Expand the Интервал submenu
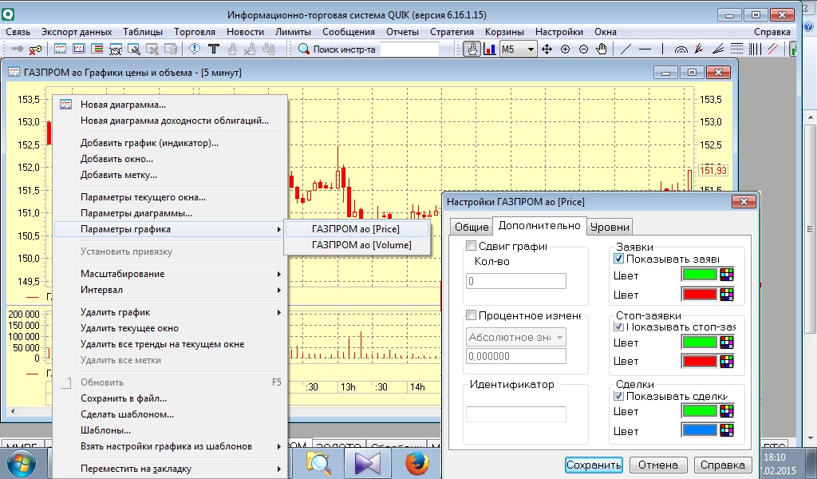Image resolution: width=817 pixels, height=479 pixels. (171, 290)
